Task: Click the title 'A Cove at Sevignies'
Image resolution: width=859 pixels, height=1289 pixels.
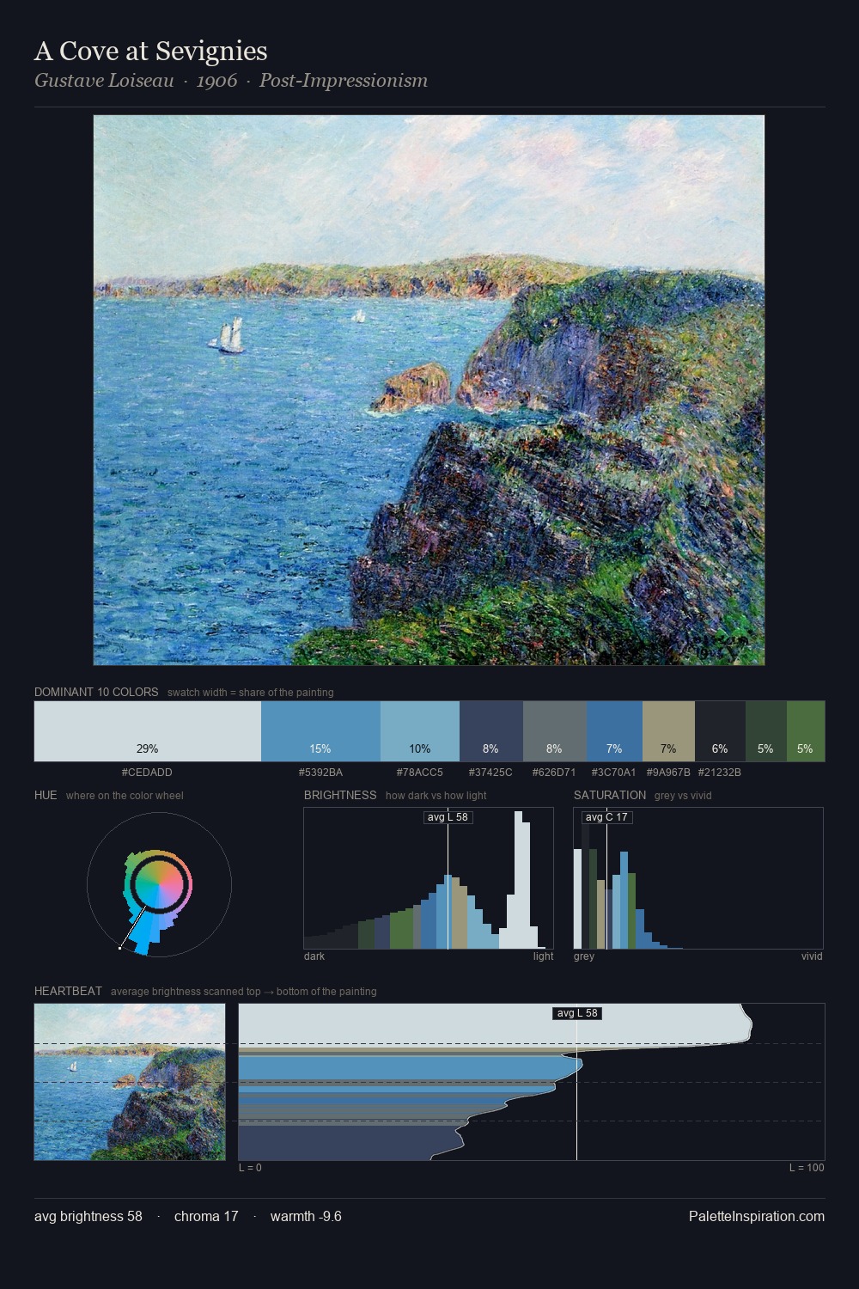Action: [x=151, y=52]
